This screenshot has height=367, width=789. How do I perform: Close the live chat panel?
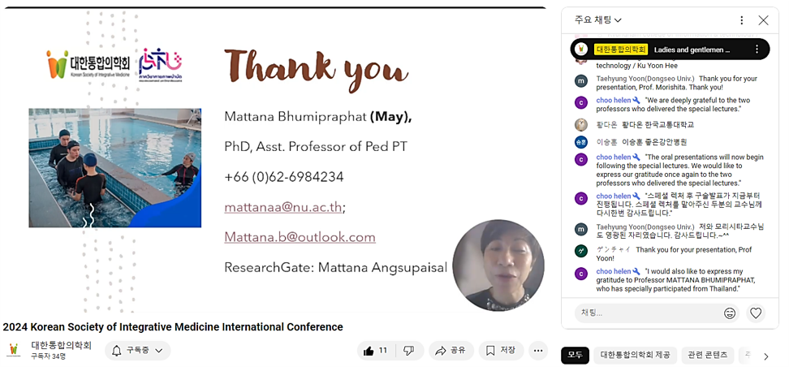click(x=763, y=20)
